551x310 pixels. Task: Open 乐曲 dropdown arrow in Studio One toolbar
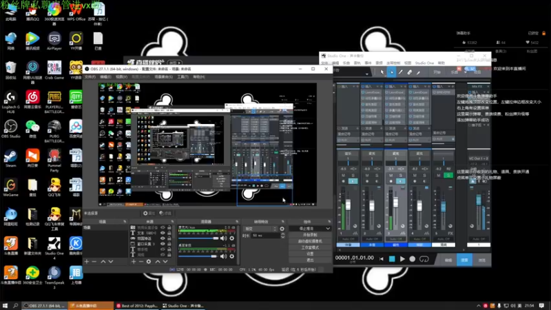point(465,72)
